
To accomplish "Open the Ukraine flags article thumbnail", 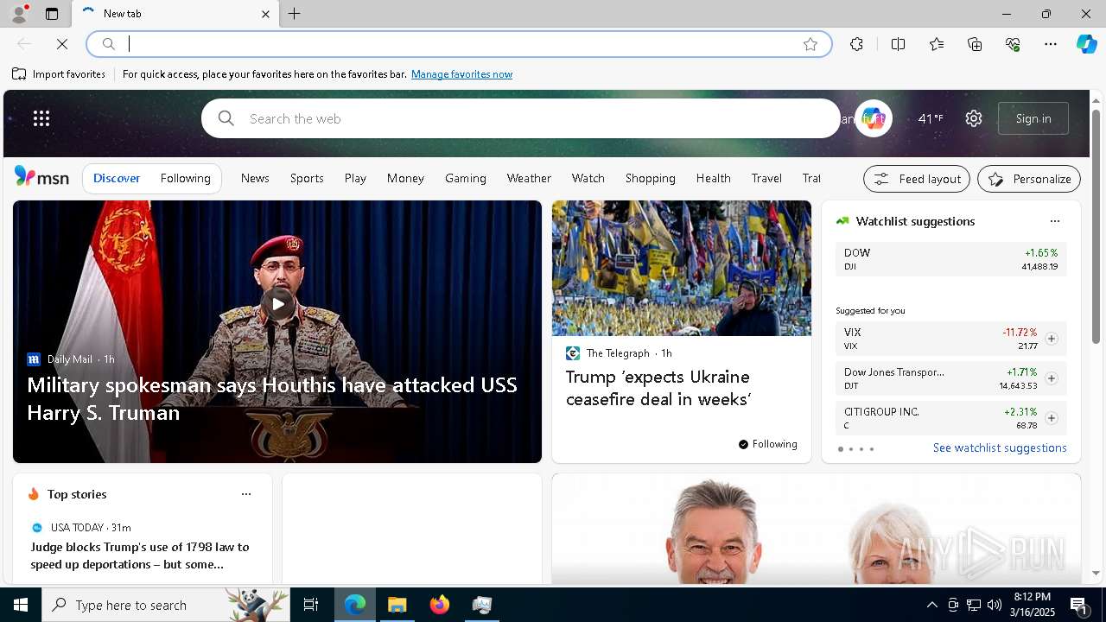I will click(x=682, y=269).
